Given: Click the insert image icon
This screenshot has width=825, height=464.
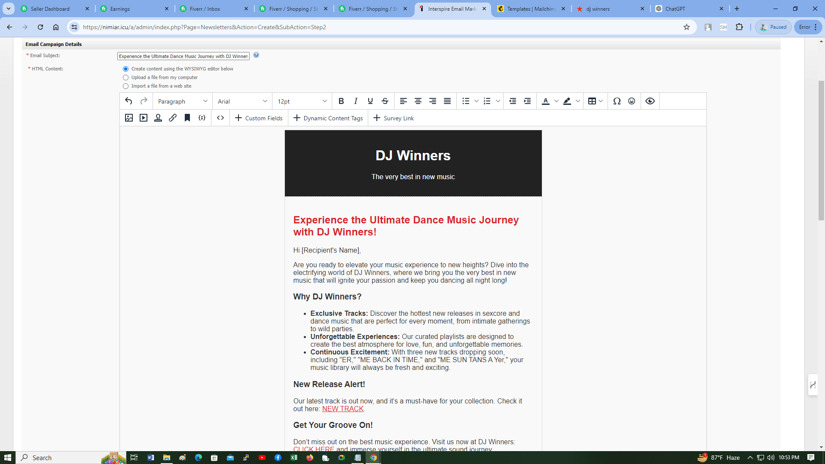Looking at the screenshot, I should [x=129, y=118].
